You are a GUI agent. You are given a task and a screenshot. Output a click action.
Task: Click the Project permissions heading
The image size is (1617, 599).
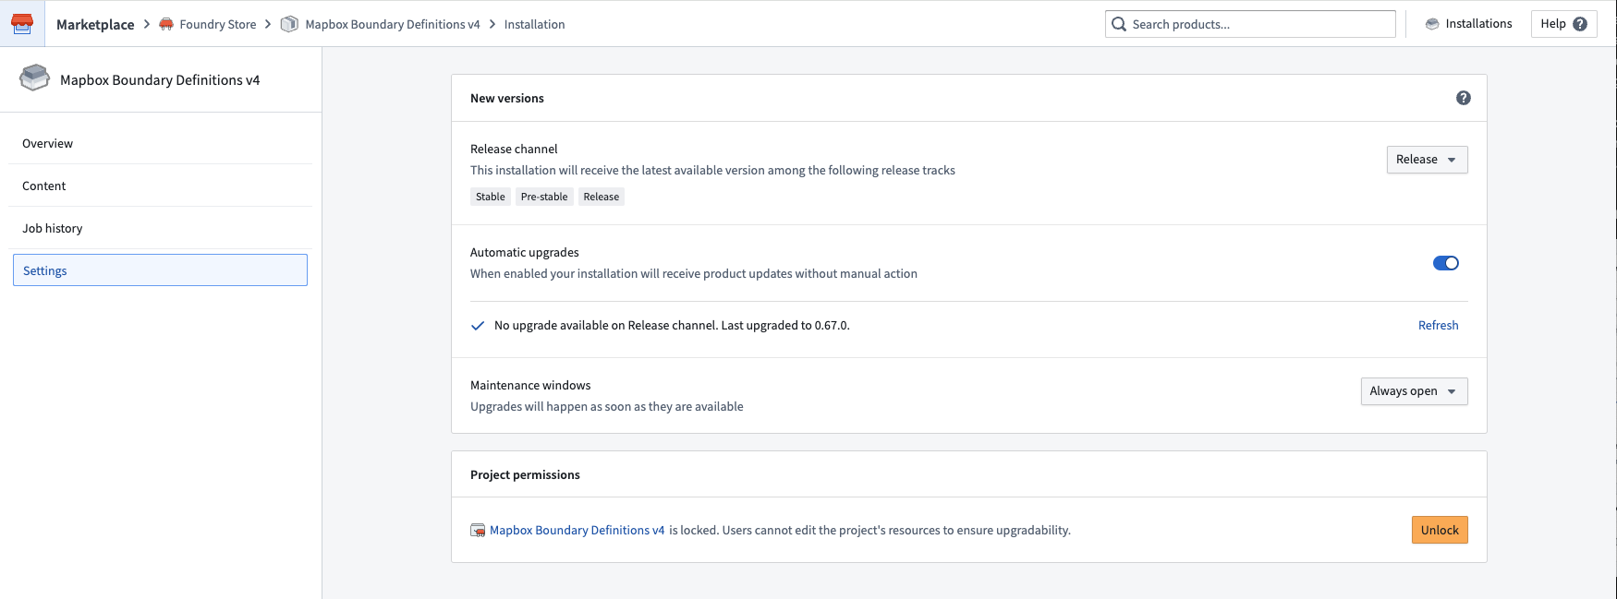(525, 475)
